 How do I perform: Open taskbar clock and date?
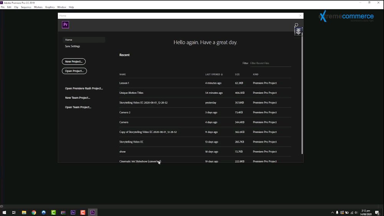point(366,213)
